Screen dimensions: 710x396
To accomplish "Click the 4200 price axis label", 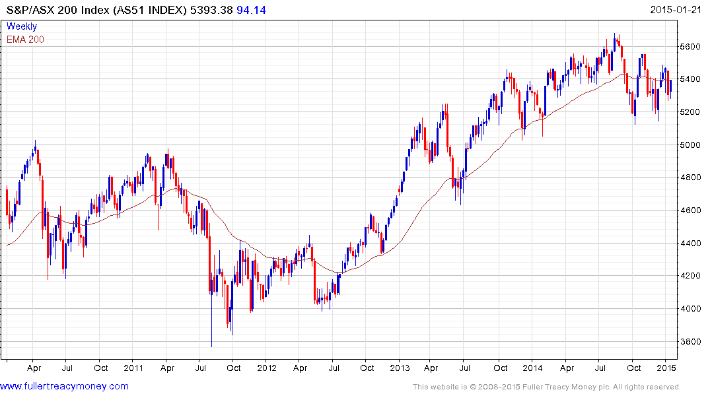I will [x=690, y=276].
